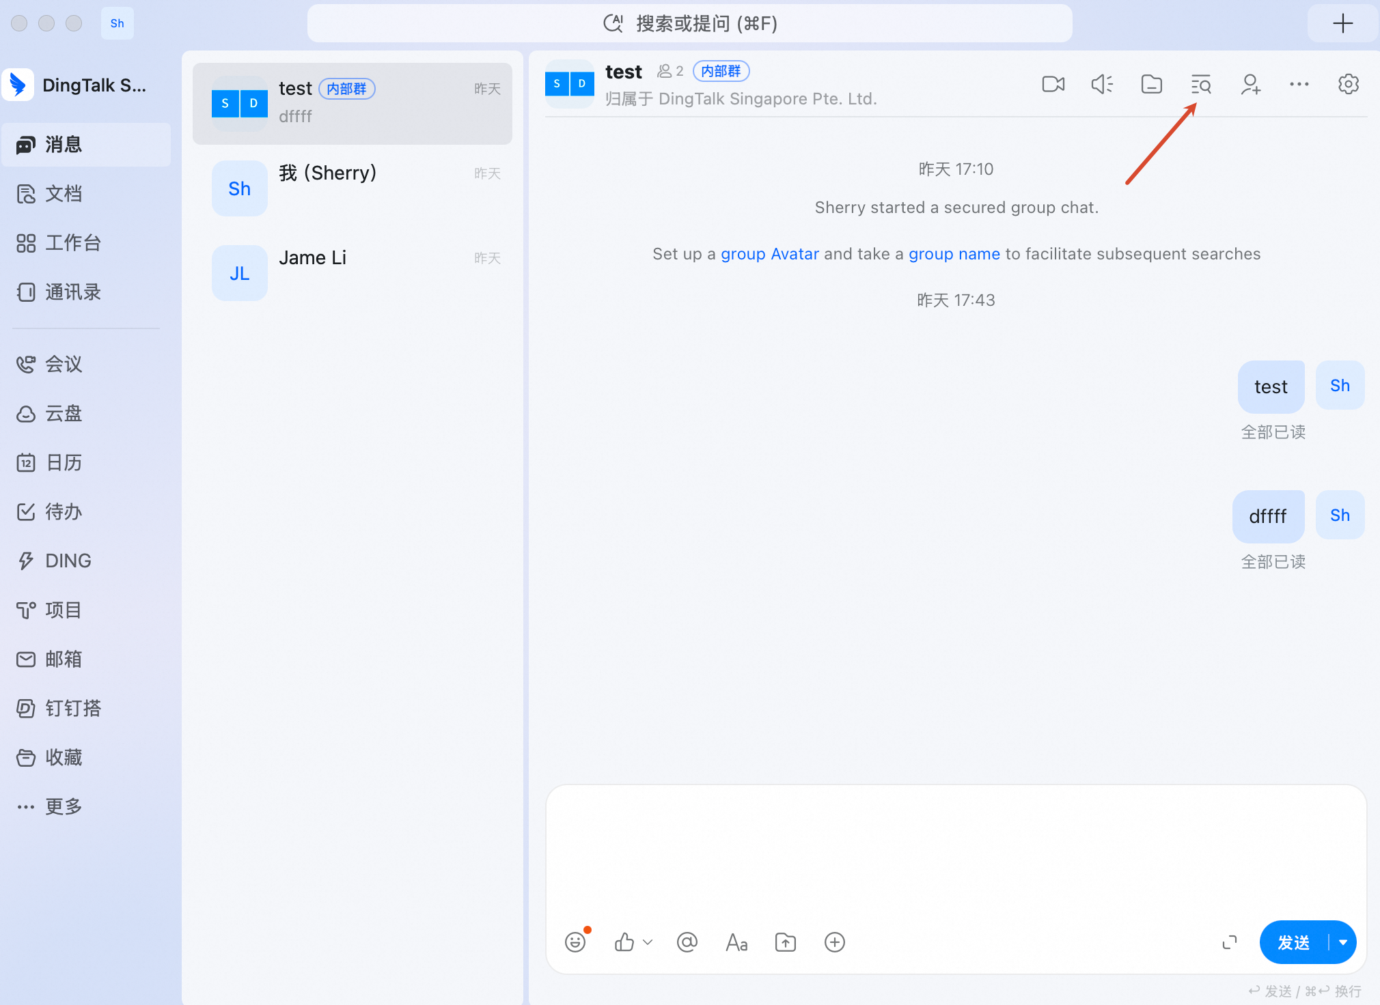Open 邮箱 mailbox in the sidebar
This screenshot has height=1005, width=1380.
click(86, 660)
